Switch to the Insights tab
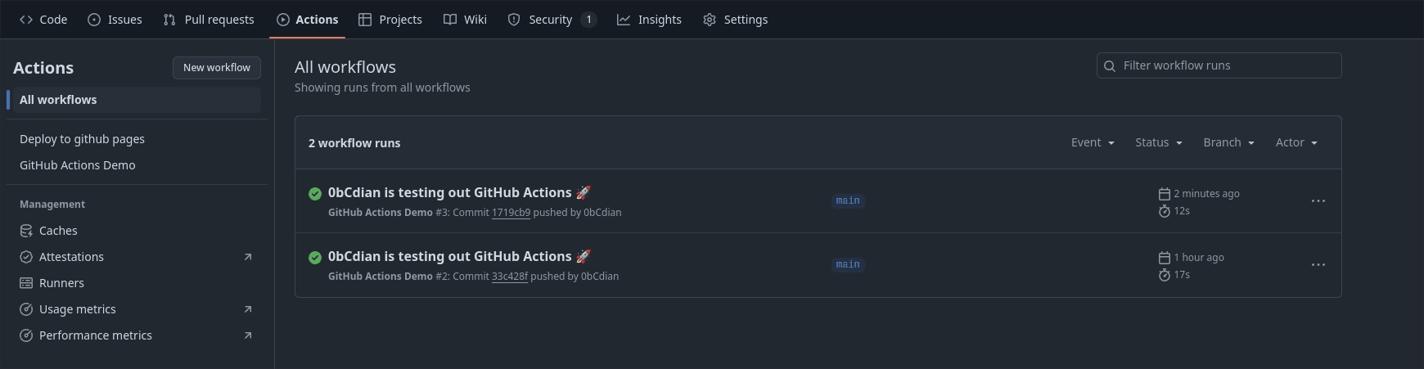Image resolution: width=1424 pixels, height=369 pixels. coord(649,20)
